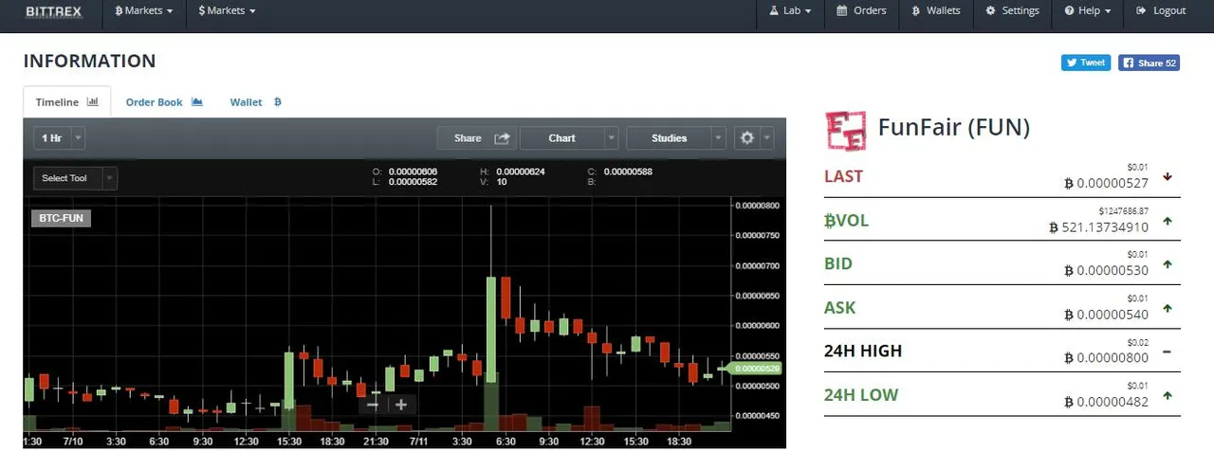
Task: Click the chart Share button
Action: (x=476, y=138)
